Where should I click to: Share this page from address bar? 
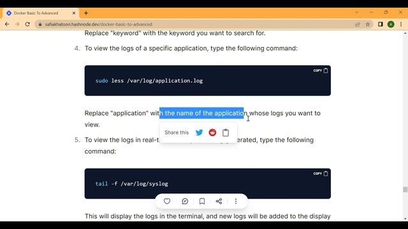tap(358, 24)
